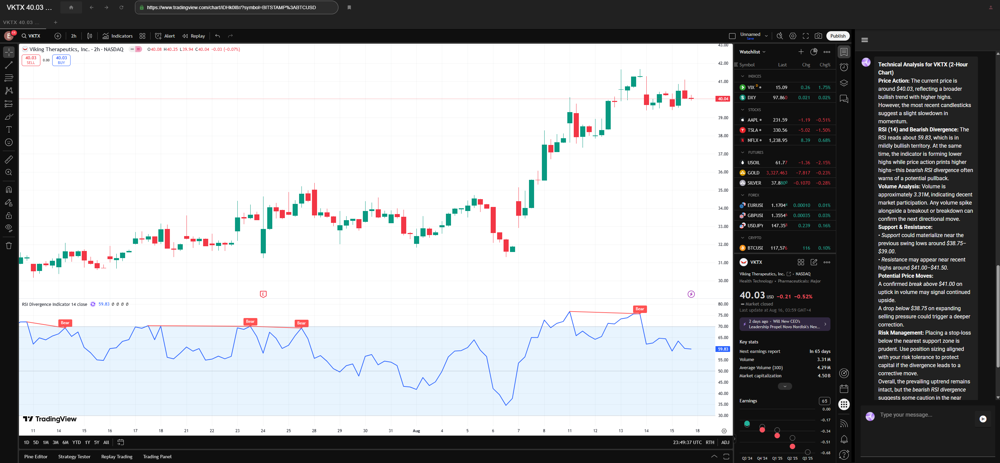The width and height of the screenshot is (1000, 463).
Task: Enter fullscreen mode icon
Action: click(805, 36)
